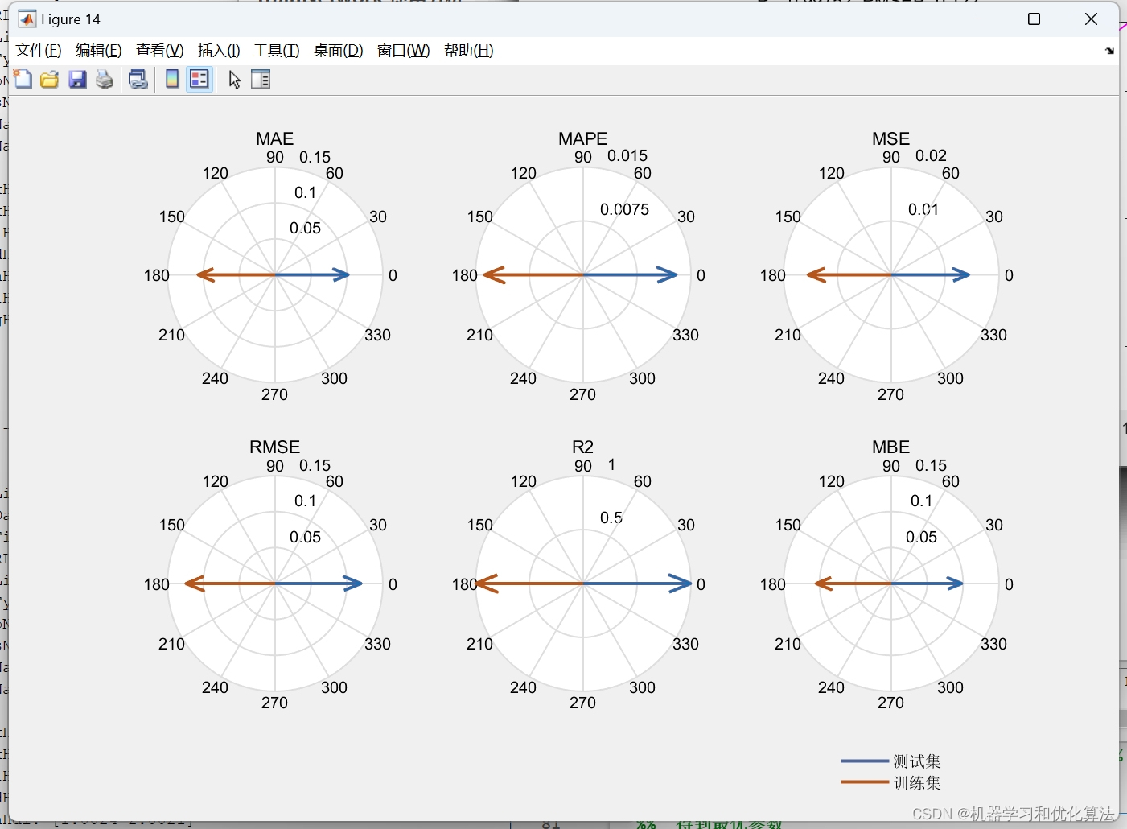Open the 编辑(E) menu
This screenshot has width=1127, height=829.
(98, 50)
